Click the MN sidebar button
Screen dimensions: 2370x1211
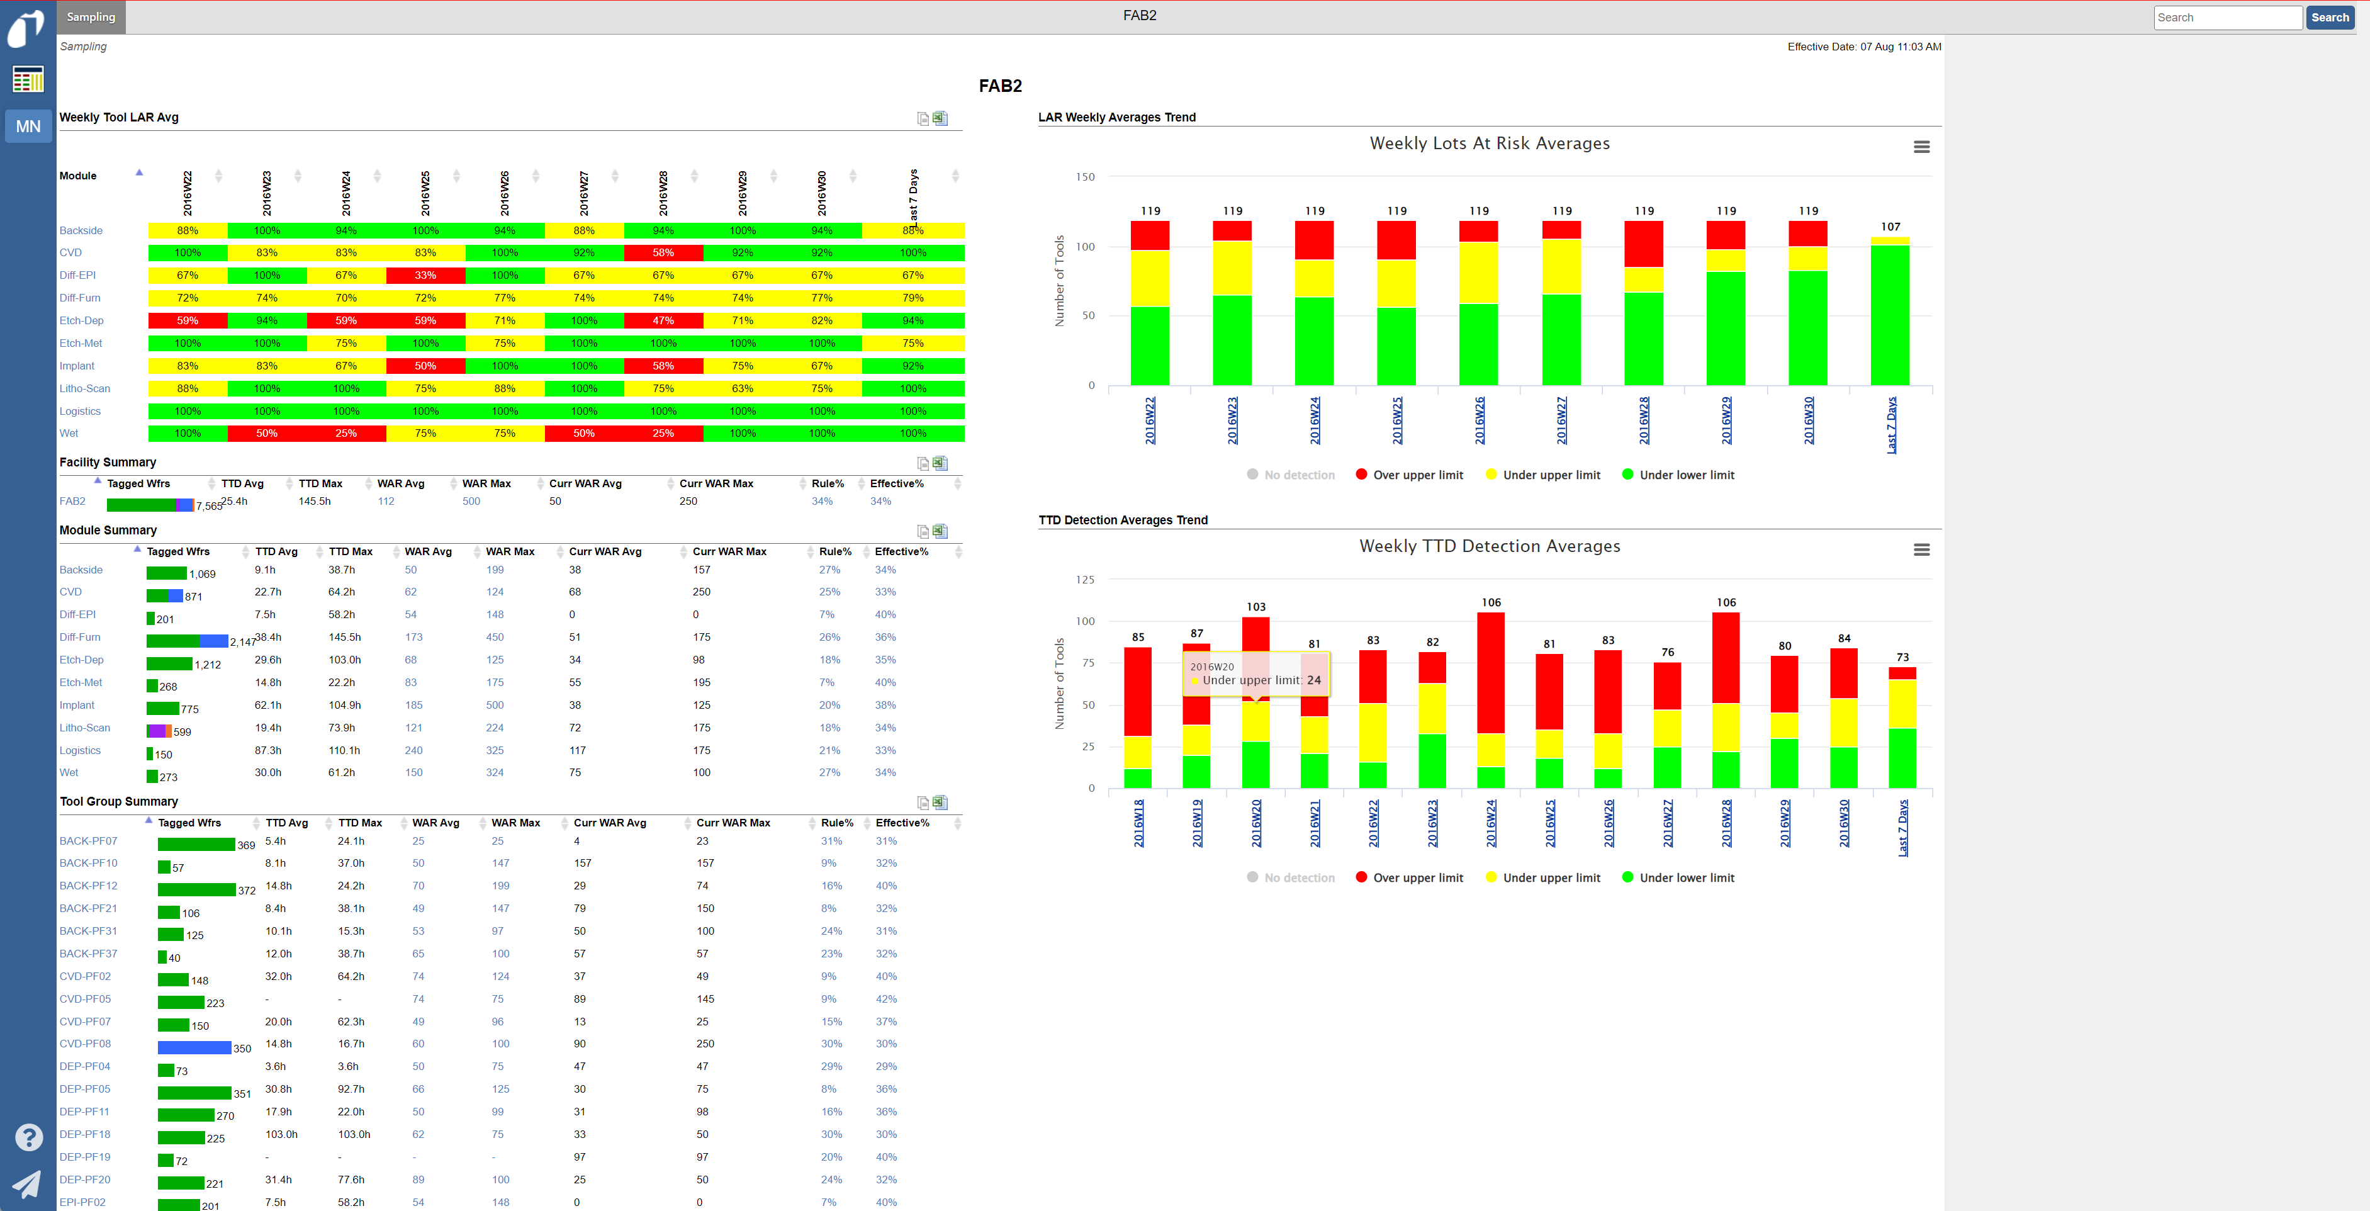tap(28, 126)
